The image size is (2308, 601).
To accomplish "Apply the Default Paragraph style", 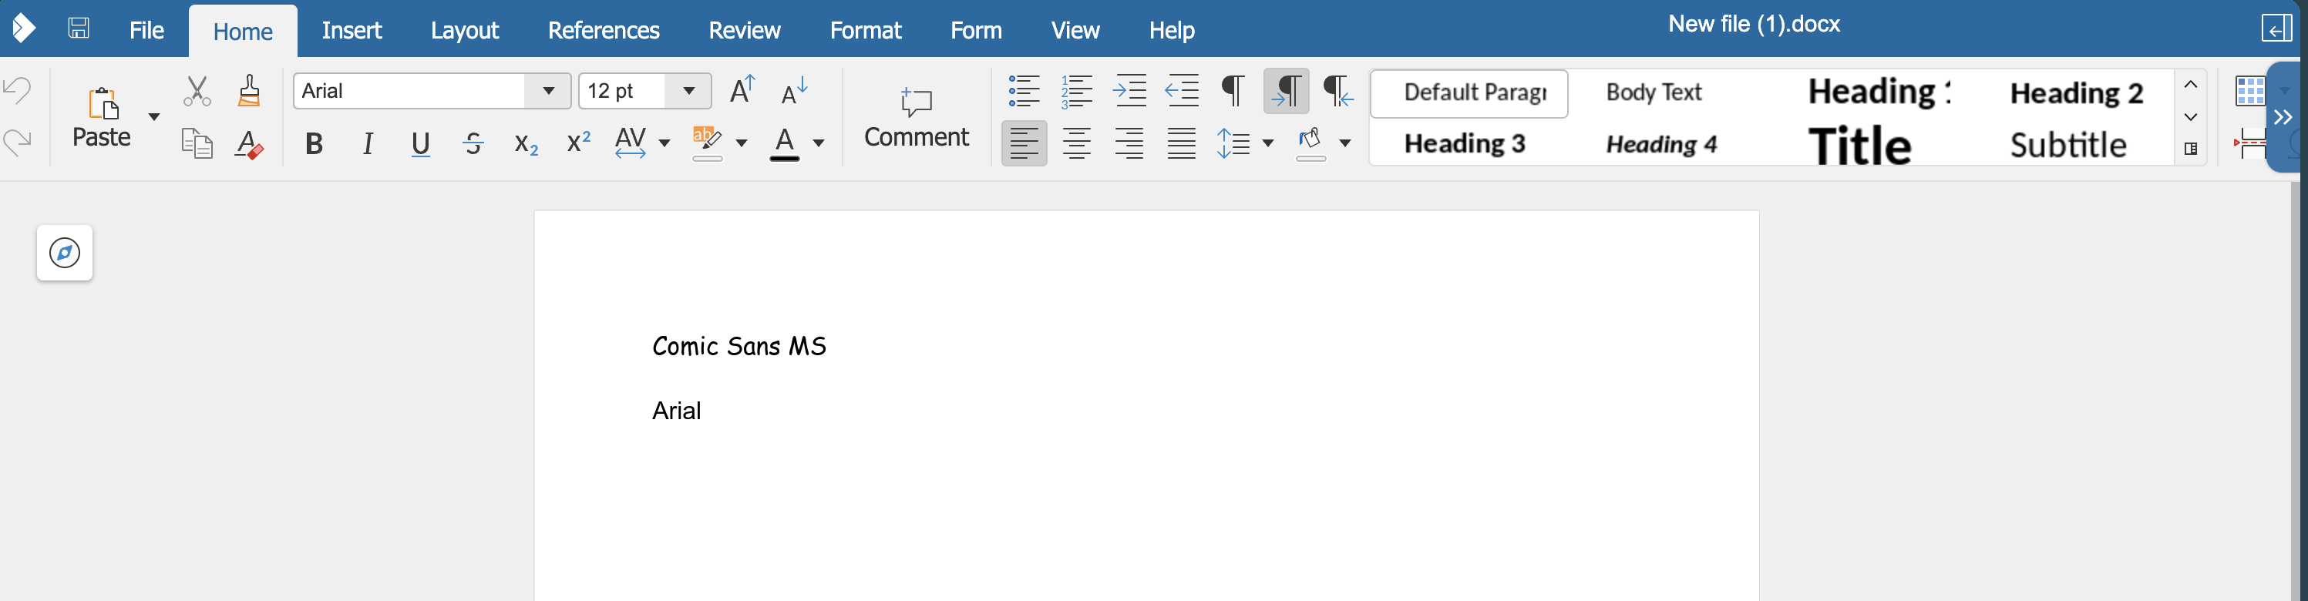I will [1469, 93].
